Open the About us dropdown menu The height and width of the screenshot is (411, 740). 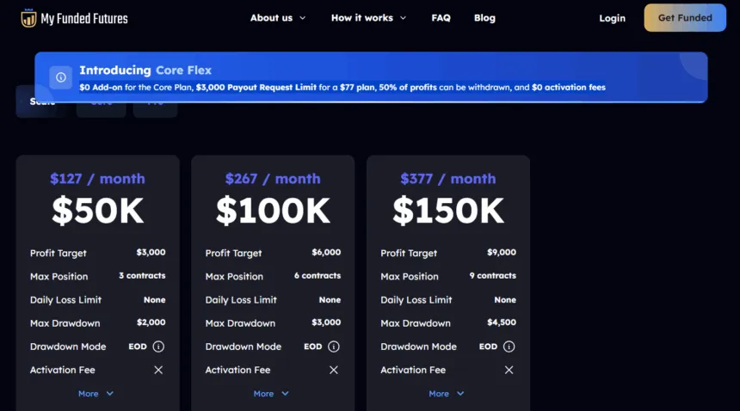pos(277,18)
